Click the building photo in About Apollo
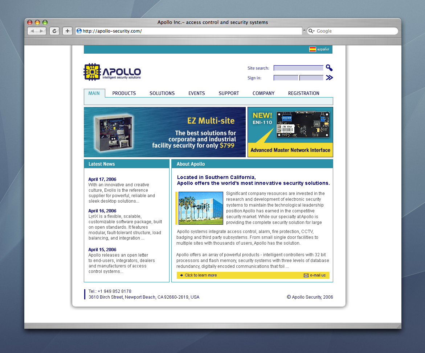This screenshot has width=425, height=353. [201, 208]
